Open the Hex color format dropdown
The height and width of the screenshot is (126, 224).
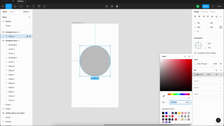click(164, 102)
